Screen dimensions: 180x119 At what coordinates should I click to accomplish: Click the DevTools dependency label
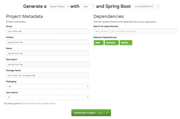tap(110, 43)
